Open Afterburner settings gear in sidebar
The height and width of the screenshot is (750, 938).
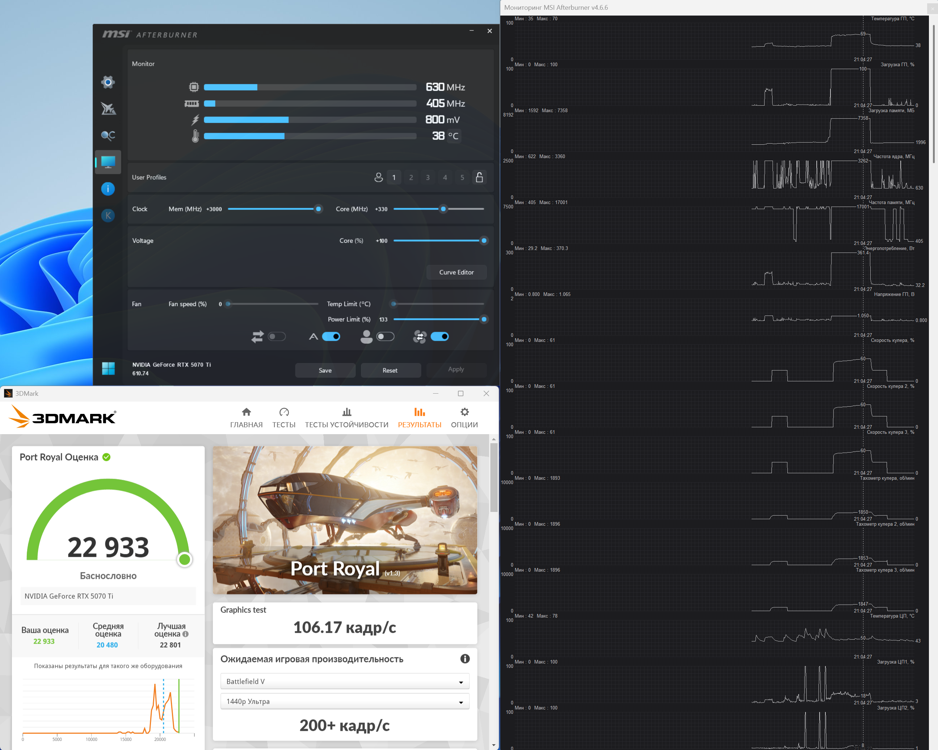108,82
